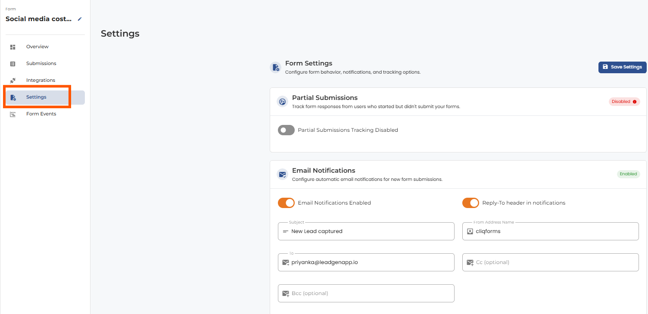Click the Save Settings button
648x314 pixels.
(622, 67)
